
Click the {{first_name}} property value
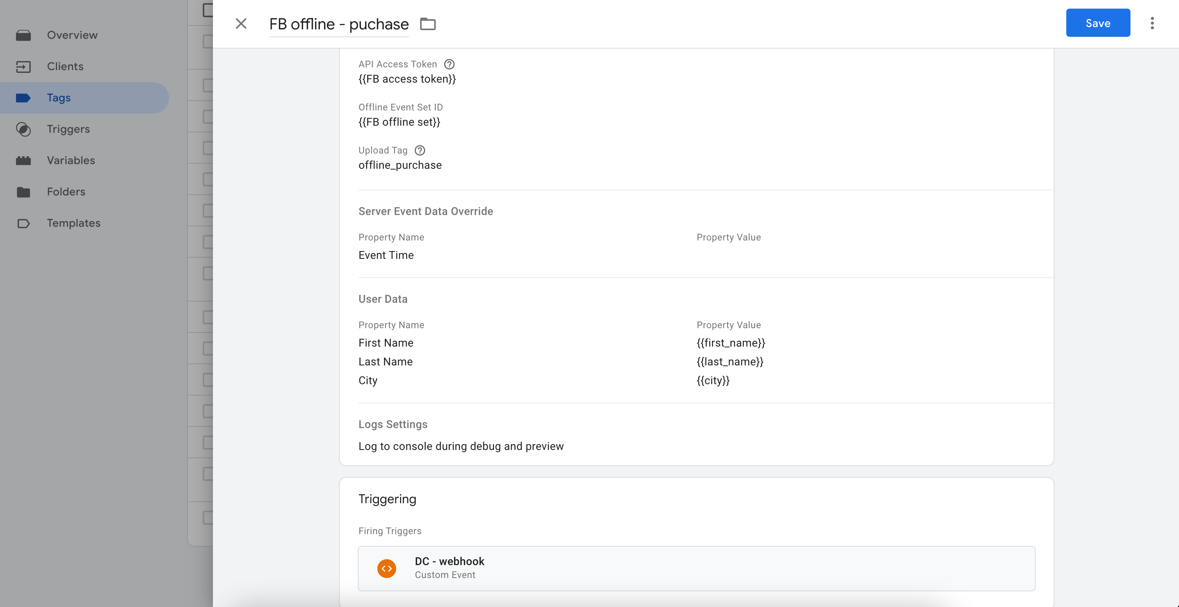pos(730,342)
